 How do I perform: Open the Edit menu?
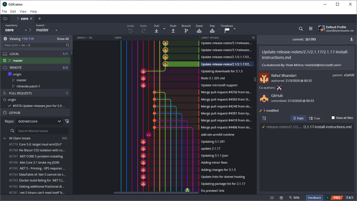13,11
